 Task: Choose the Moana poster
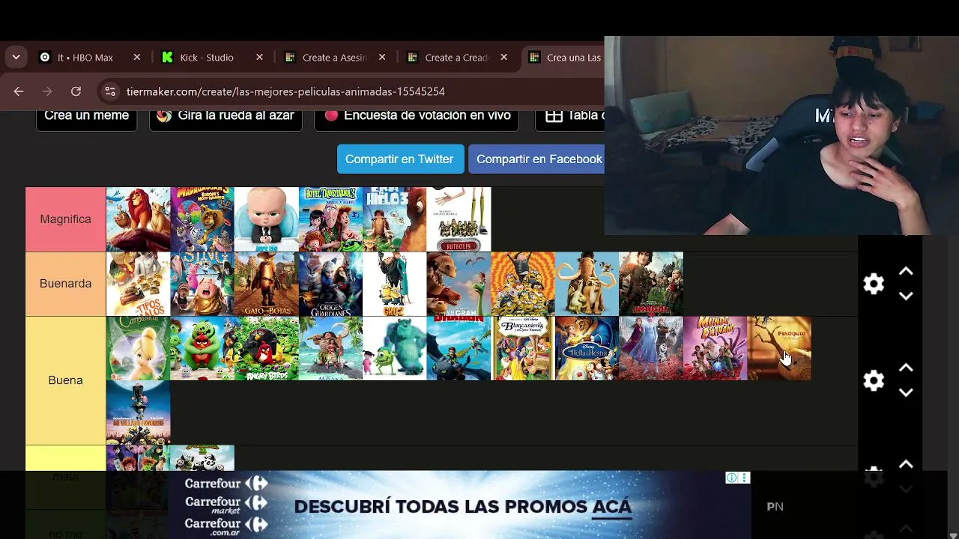point(330,348)
